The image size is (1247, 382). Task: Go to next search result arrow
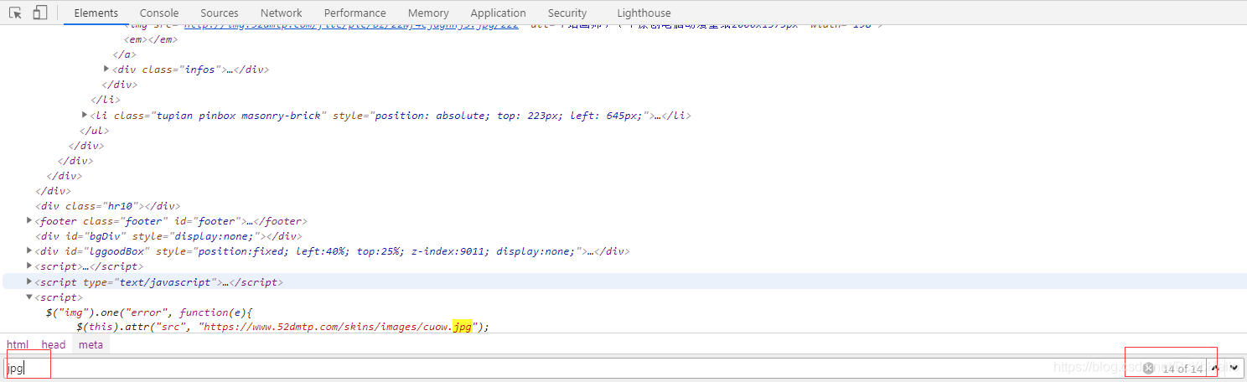coord(1234,368)
